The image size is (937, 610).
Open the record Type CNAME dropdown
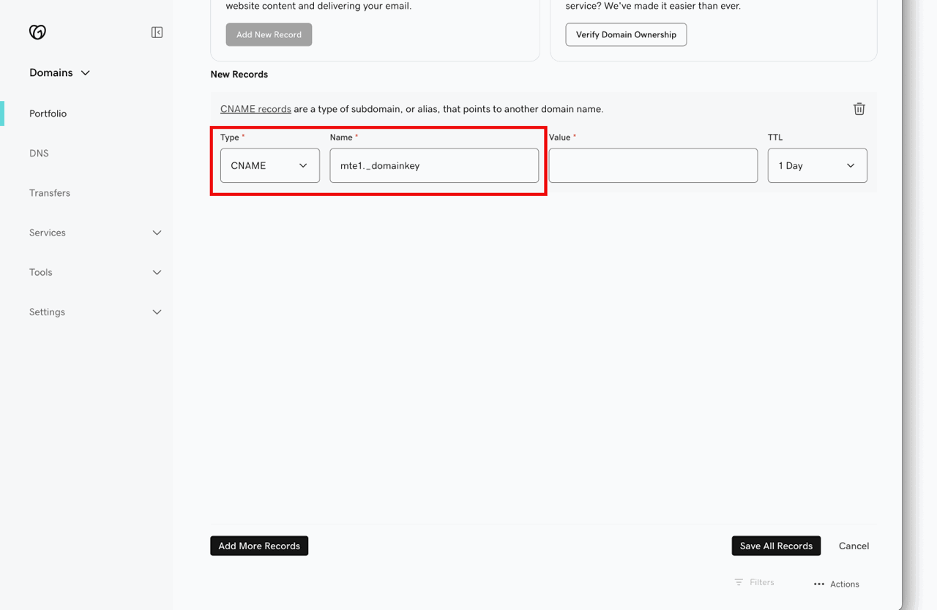click(269, 166)
